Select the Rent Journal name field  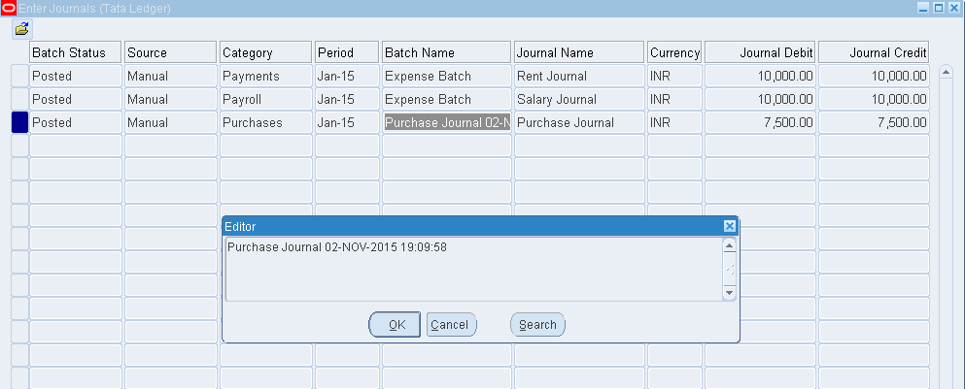[x=579, y=76]
